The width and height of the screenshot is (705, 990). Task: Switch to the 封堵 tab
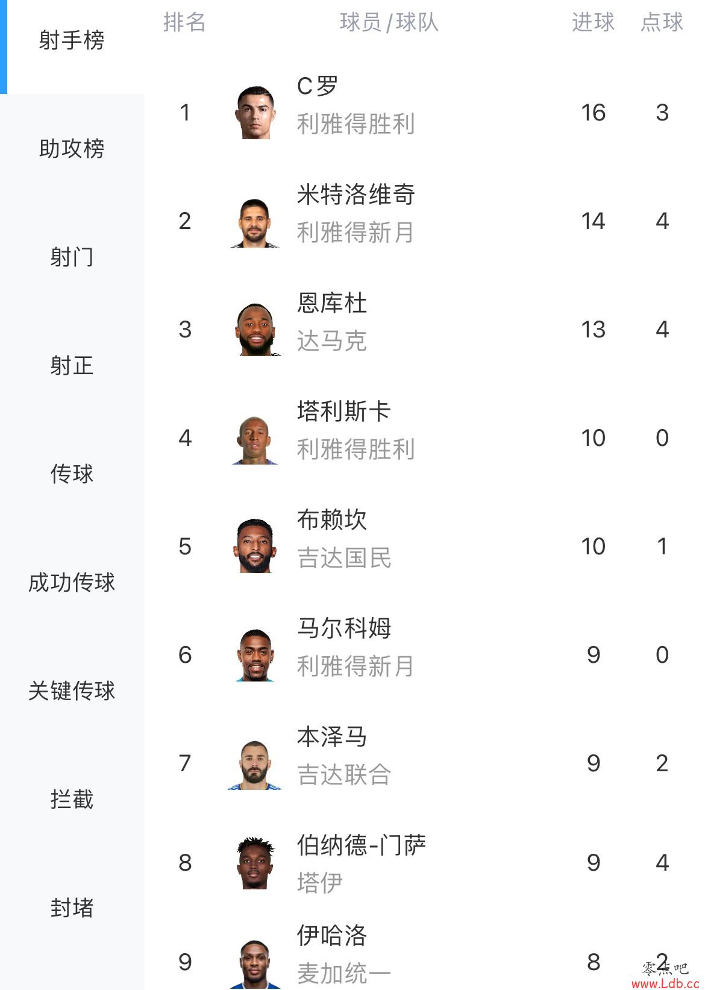point(72,907)
